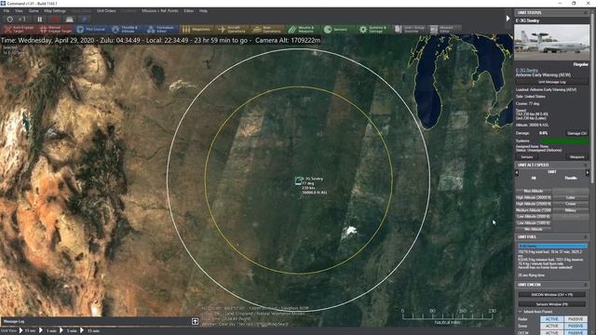
Task: Click the Weapons button in Unit Status
Action: (x=576, y=157)
